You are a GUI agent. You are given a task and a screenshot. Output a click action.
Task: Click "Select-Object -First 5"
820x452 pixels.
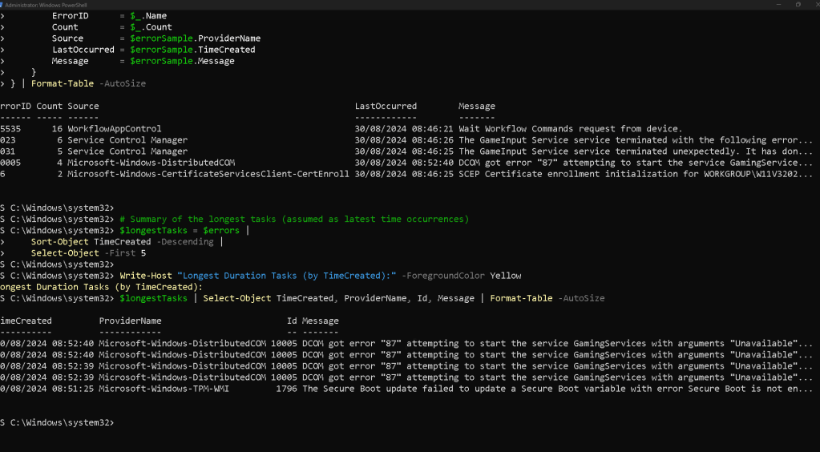tap(88, 253)
